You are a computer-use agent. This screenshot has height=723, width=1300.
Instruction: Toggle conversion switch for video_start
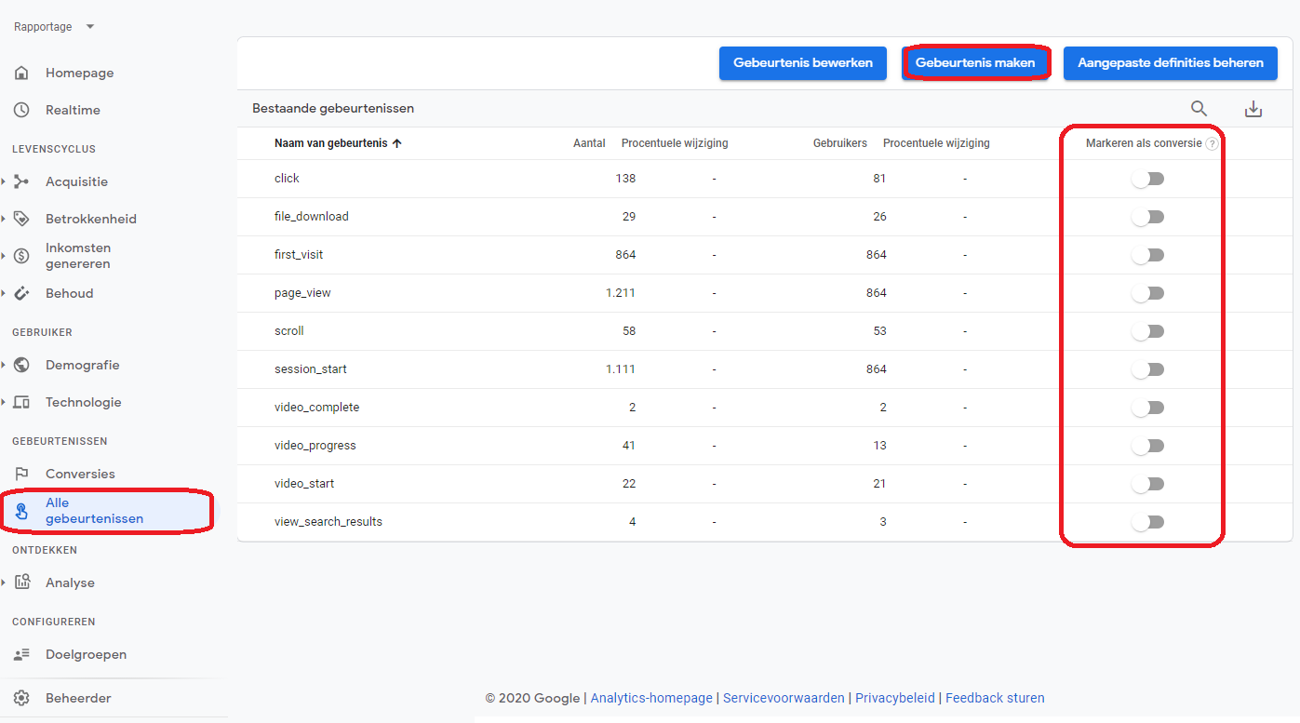coord(1148,484)
